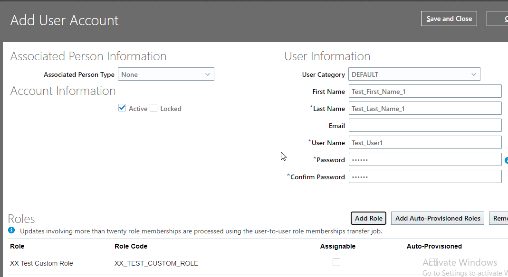Select the XX Test Custom Role cell

click(41, 263)
